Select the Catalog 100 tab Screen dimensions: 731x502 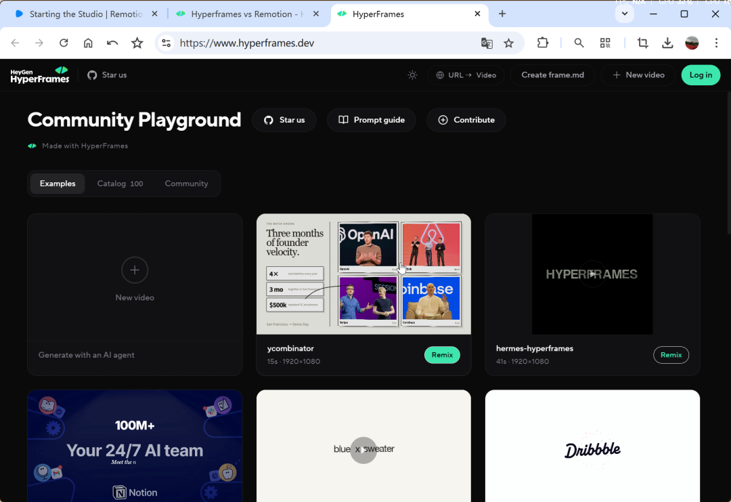tap(120, 184)
